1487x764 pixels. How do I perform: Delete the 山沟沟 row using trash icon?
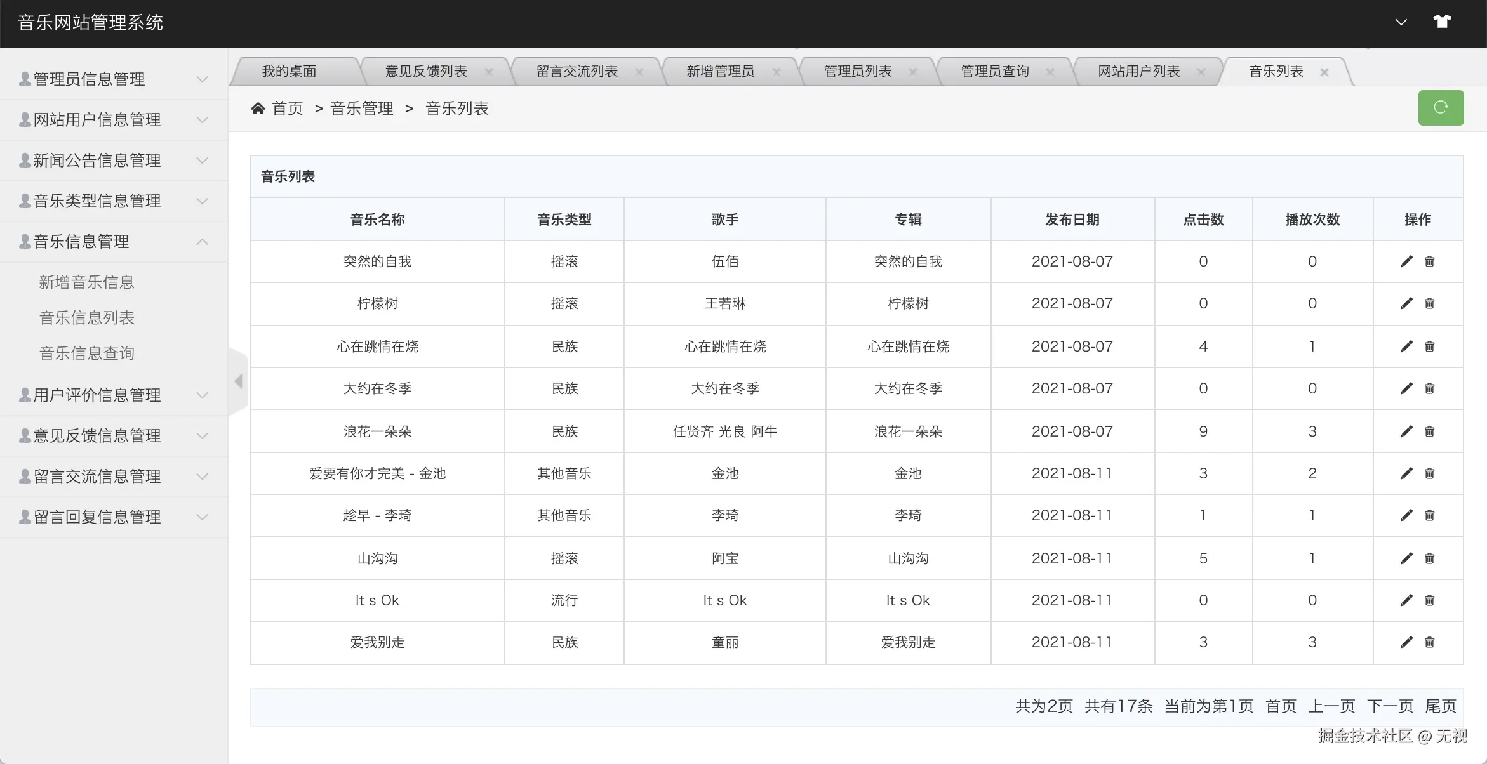1429,558
